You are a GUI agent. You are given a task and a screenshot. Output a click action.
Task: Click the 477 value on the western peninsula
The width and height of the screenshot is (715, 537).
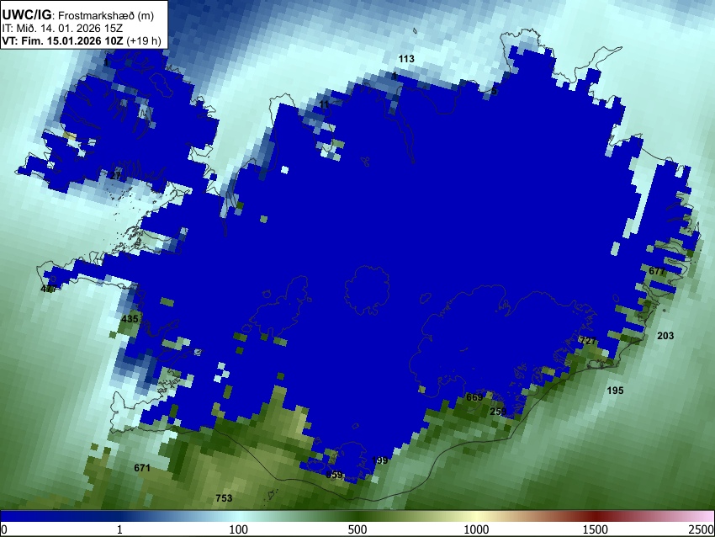[x=49, y=289]
